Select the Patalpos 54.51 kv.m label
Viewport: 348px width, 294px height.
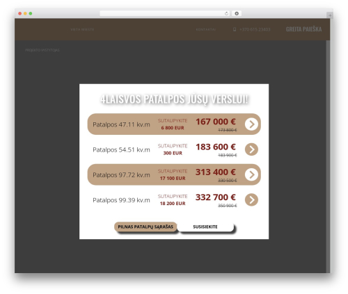pyautogui.click(x=121, y=149)
